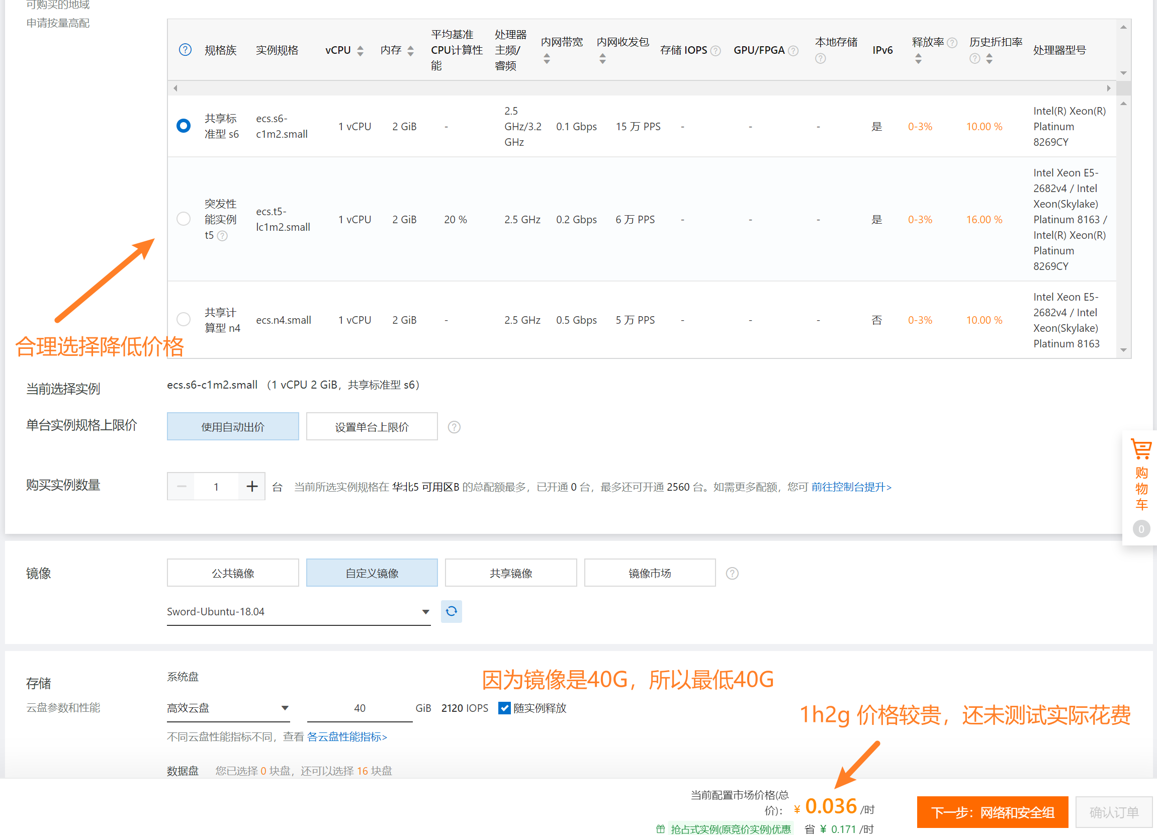
Task: Click help icon beside 设置单台上限价
Action: [x=454, y=427]
